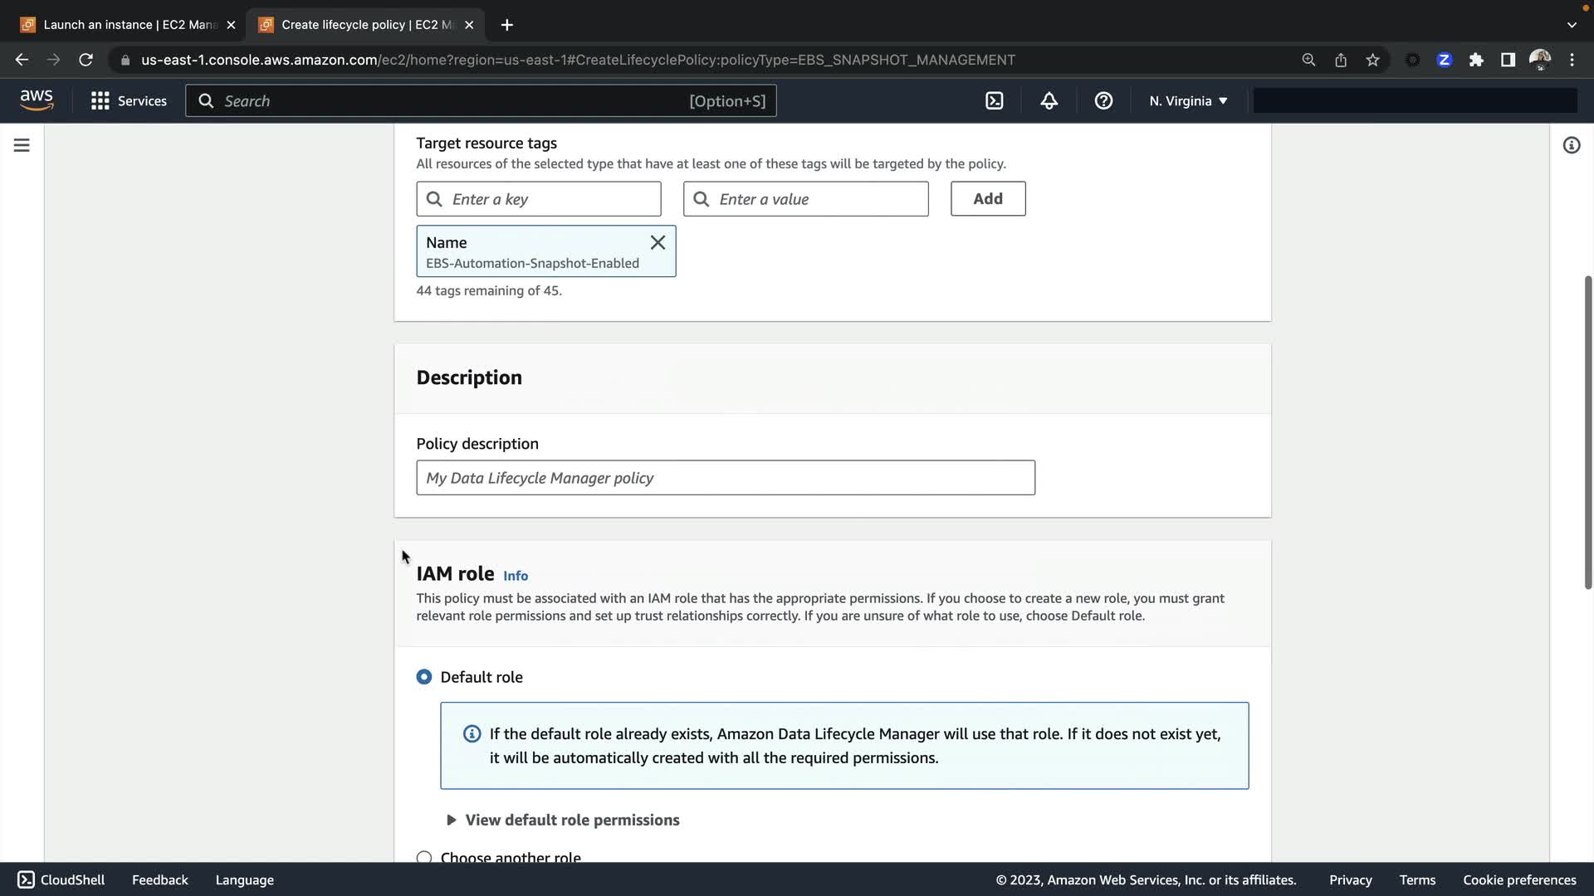Select the Default role radio button

click(424, 677)
